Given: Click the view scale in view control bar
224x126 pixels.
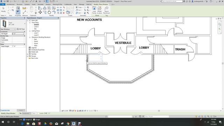Looking at the screenshot, I should tap(65, 111).
